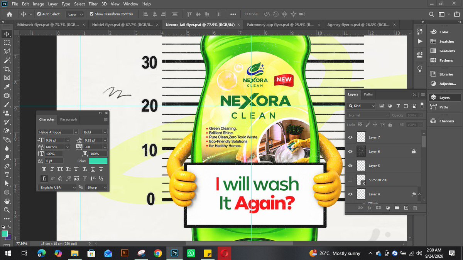This screenshot has width=463, height=260.
Task: Open the Auto-Select Layer dropdown
Action: click(x=75, y=14)
